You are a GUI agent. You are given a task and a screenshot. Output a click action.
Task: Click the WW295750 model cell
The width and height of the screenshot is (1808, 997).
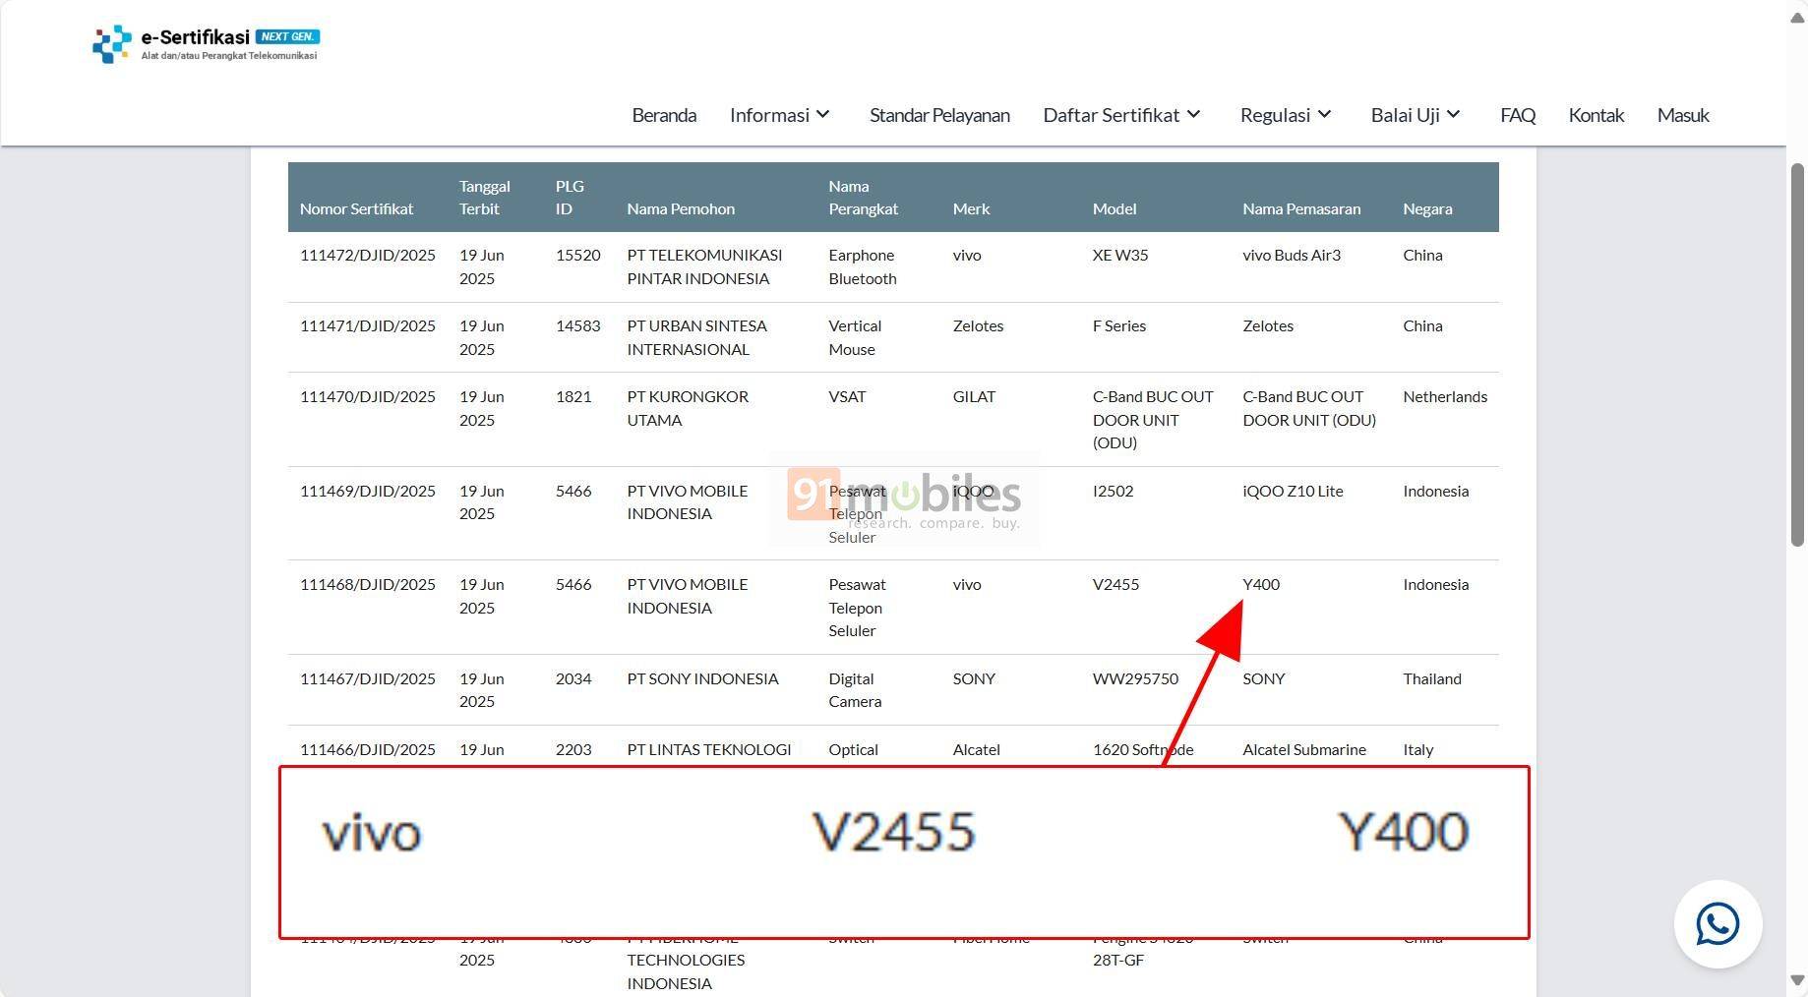[1135, 678]
